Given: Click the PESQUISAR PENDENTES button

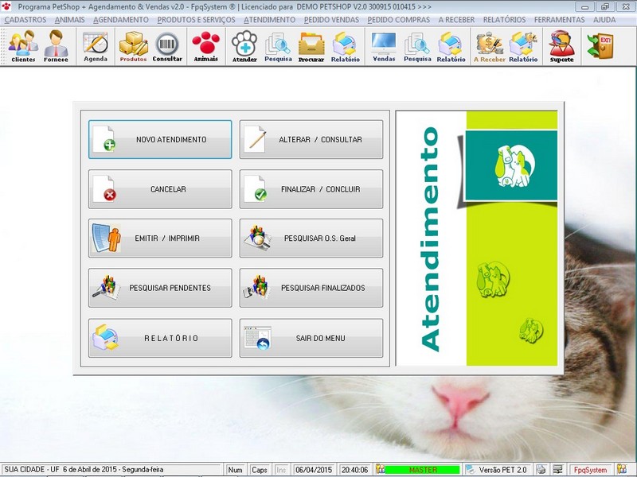Looking at the screenshot, I should click(160, 288).
